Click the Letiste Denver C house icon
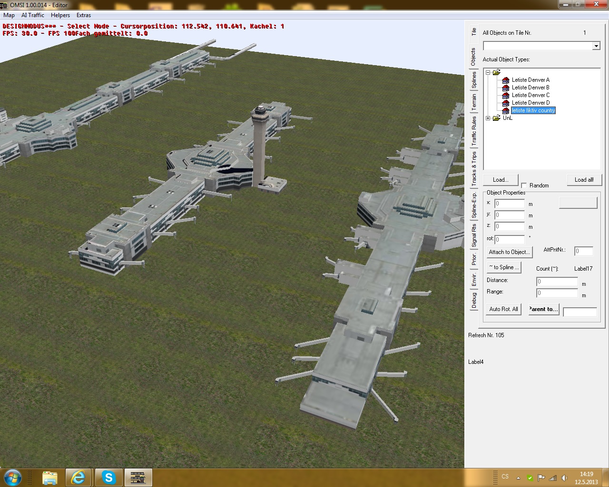 click(x=506, y=95)
